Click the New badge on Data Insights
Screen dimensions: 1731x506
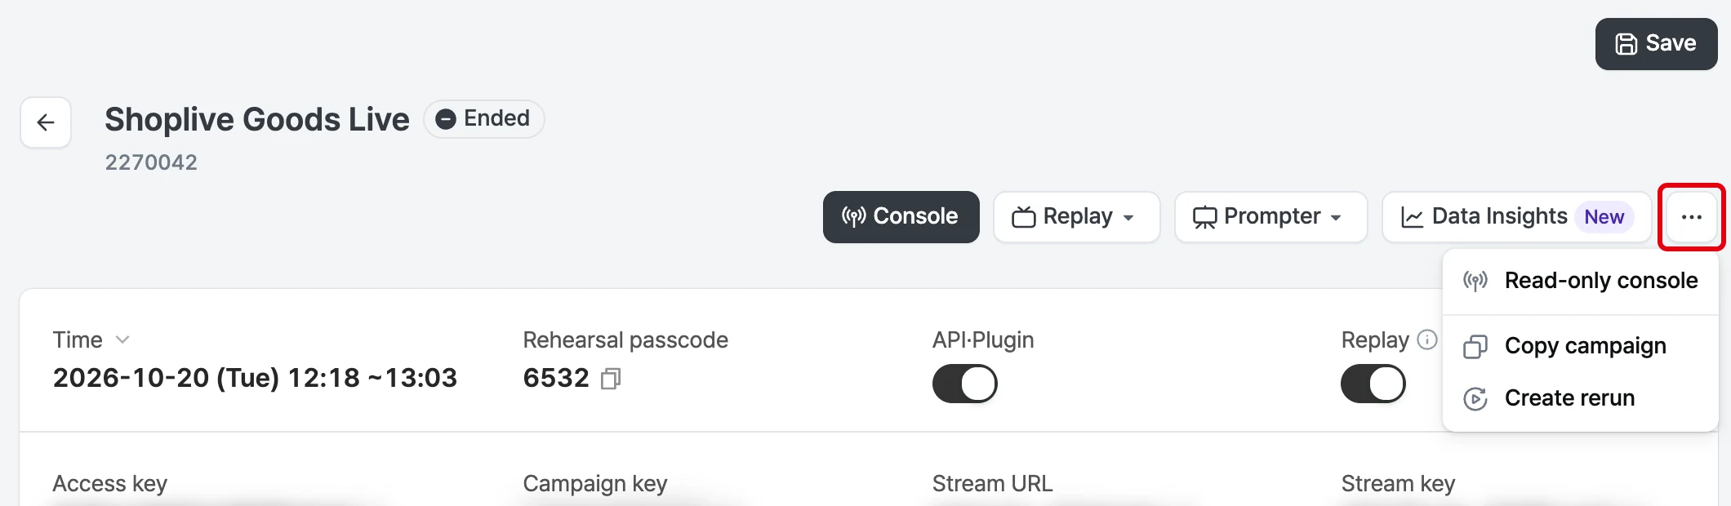(x=1604, y=217)
